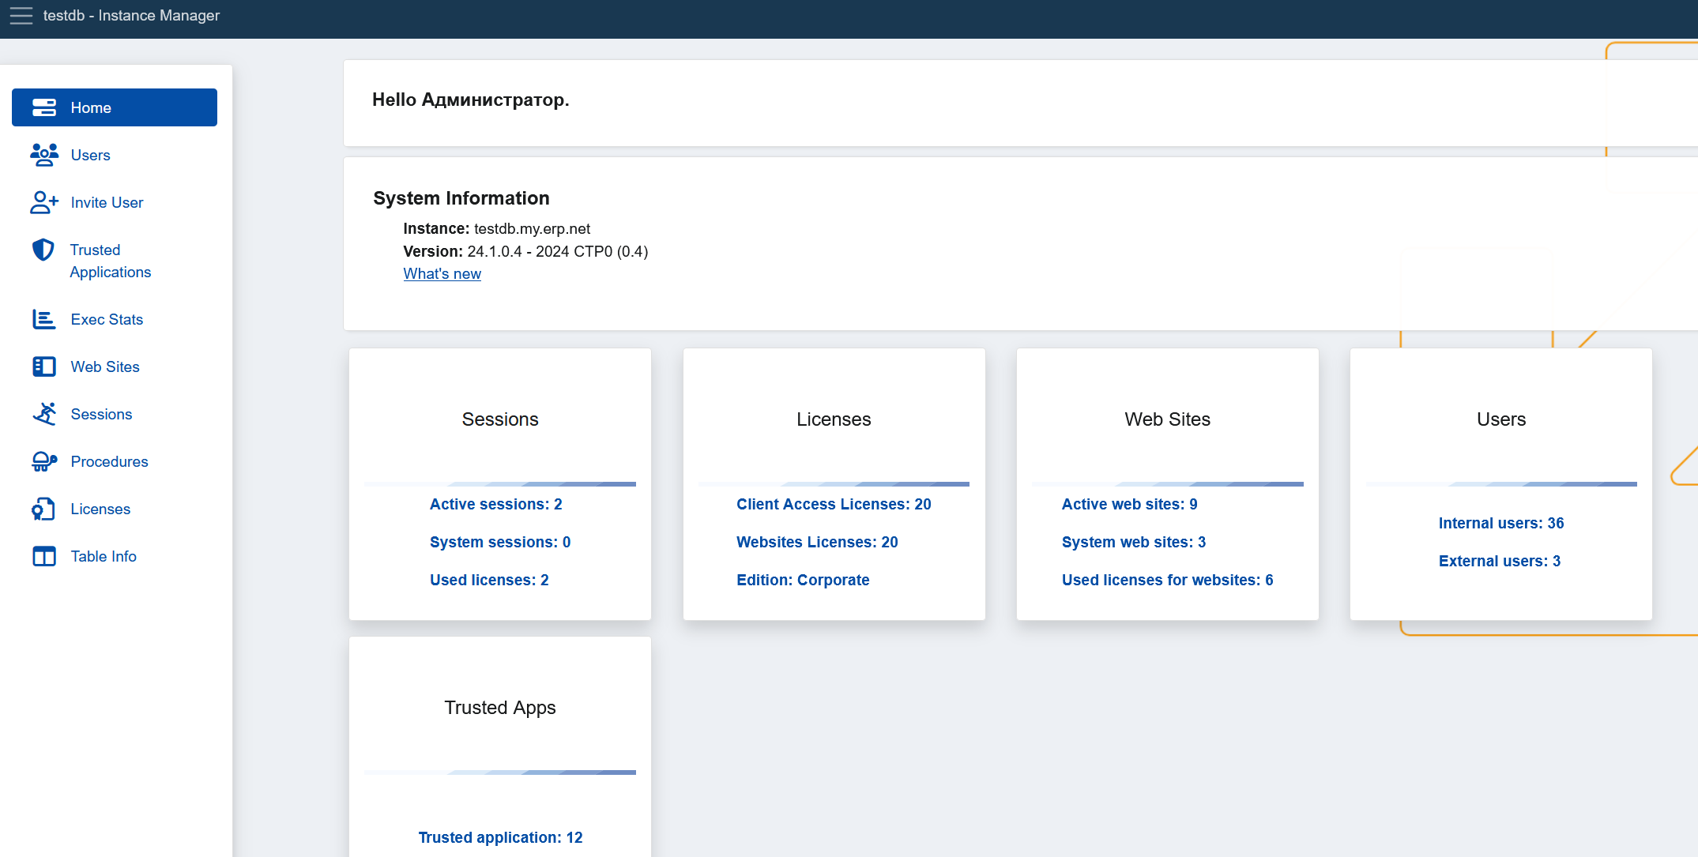Open Used licenses for websites: 6
Image resolution: width=1698 pixels, height=857 pixels.
click(1167, 580)
